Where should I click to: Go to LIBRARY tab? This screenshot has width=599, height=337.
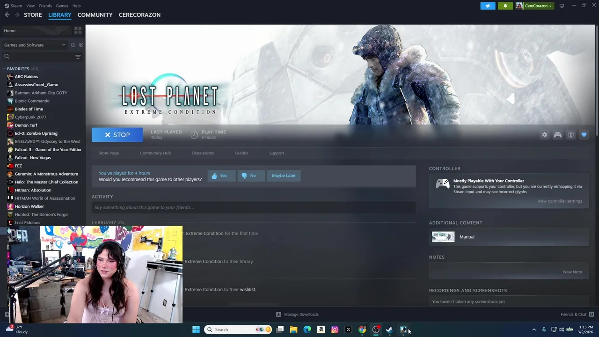click(60, 15)
